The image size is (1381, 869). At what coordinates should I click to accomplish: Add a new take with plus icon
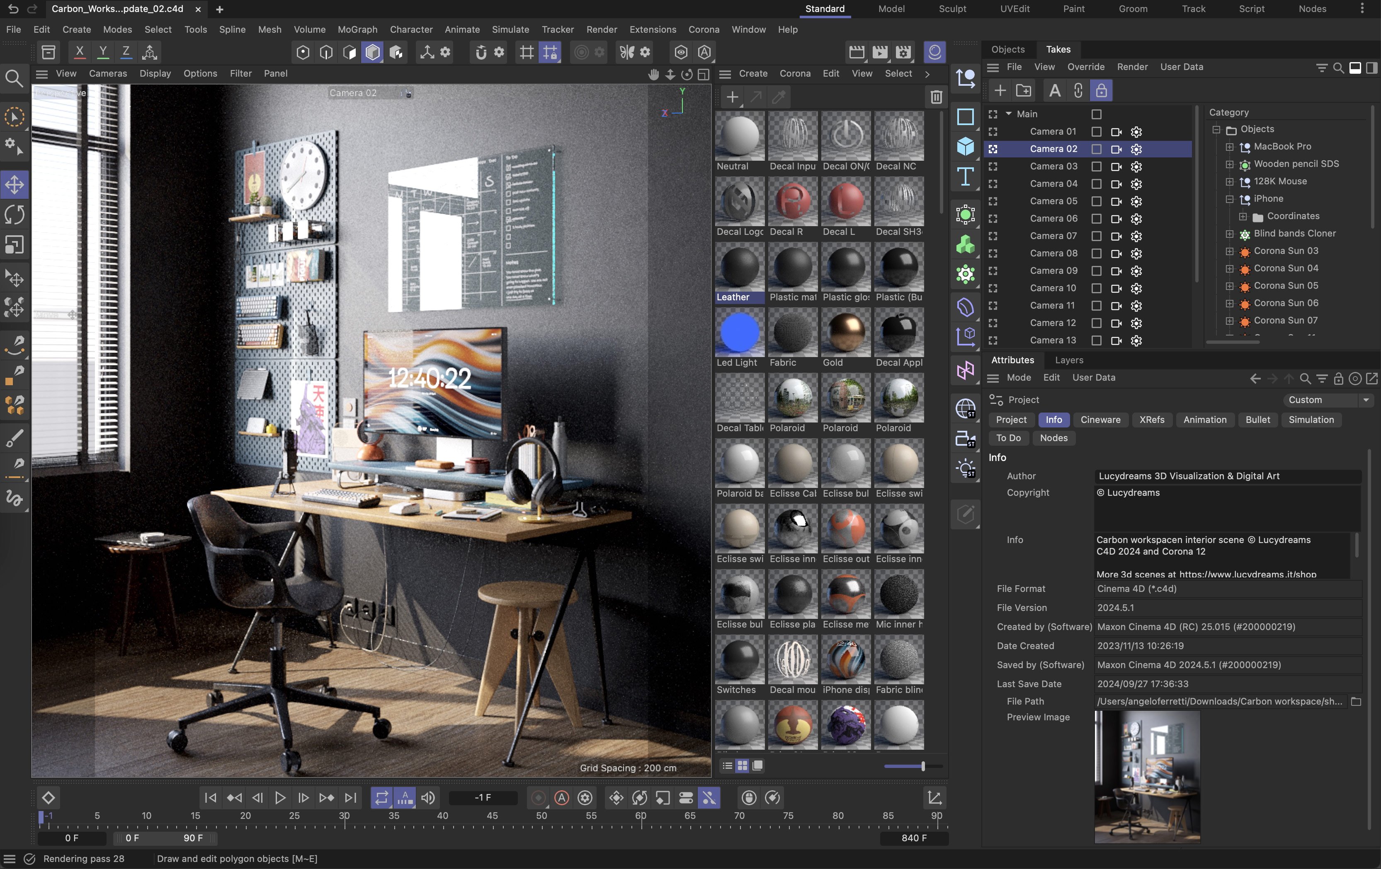(x=1000, y=91)
